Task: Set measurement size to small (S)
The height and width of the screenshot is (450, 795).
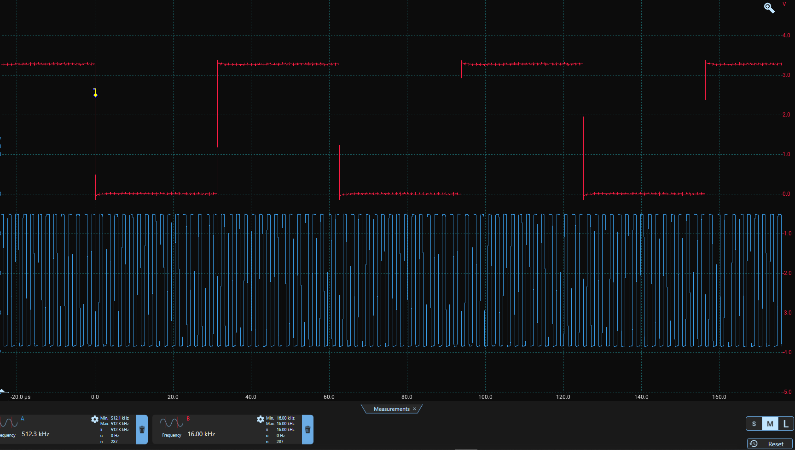Action: pyautogui.click(x=754, y=424)
